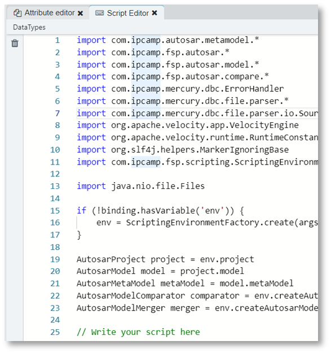The height and width of the screenshot is (354, 331).
Task: Click the Script Editor keyboard icon
Action: click(99, 13)
